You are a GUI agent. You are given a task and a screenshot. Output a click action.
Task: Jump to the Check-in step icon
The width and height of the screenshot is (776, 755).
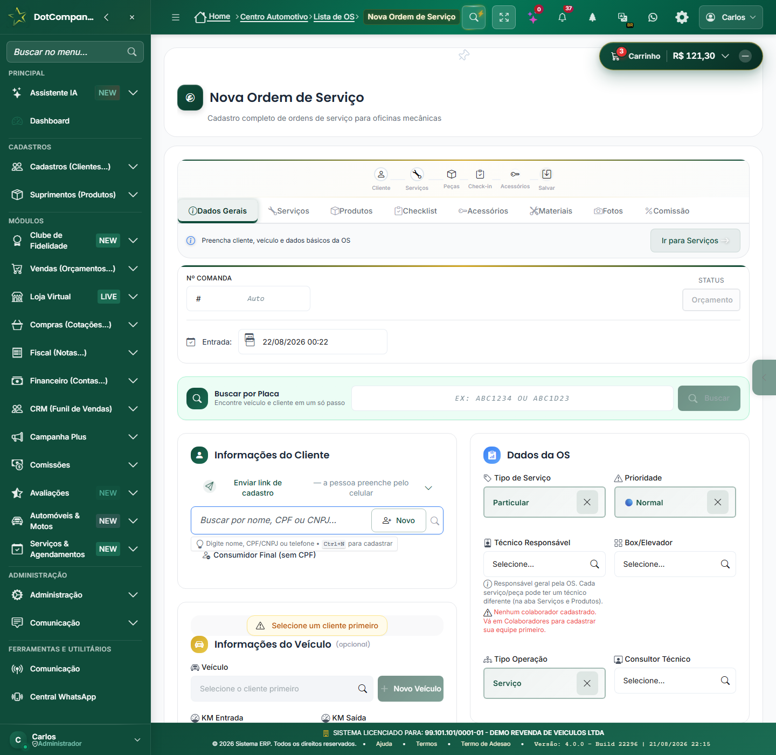tap(480, 174)
